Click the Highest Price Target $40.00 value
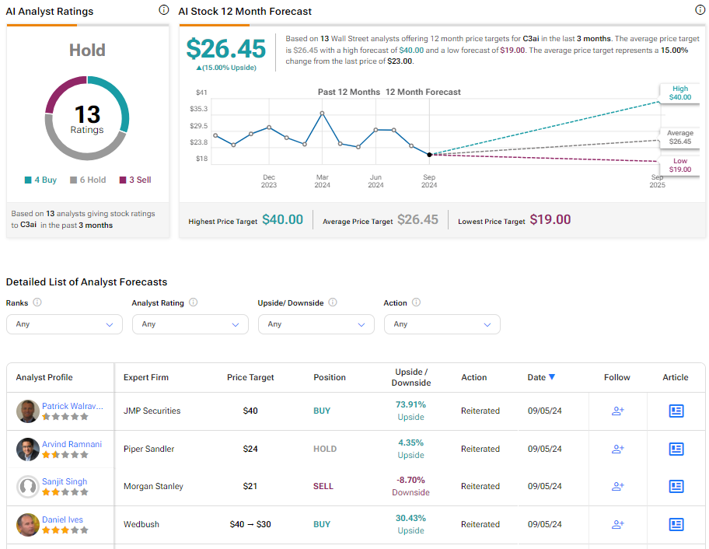This screenshot has height=549, width=709. 283,219
